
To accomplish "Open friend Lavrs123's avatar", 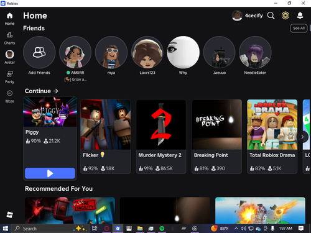I will 147,52.
